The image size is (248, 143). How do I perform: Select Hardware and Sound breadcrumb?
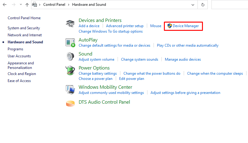[89, 5]
